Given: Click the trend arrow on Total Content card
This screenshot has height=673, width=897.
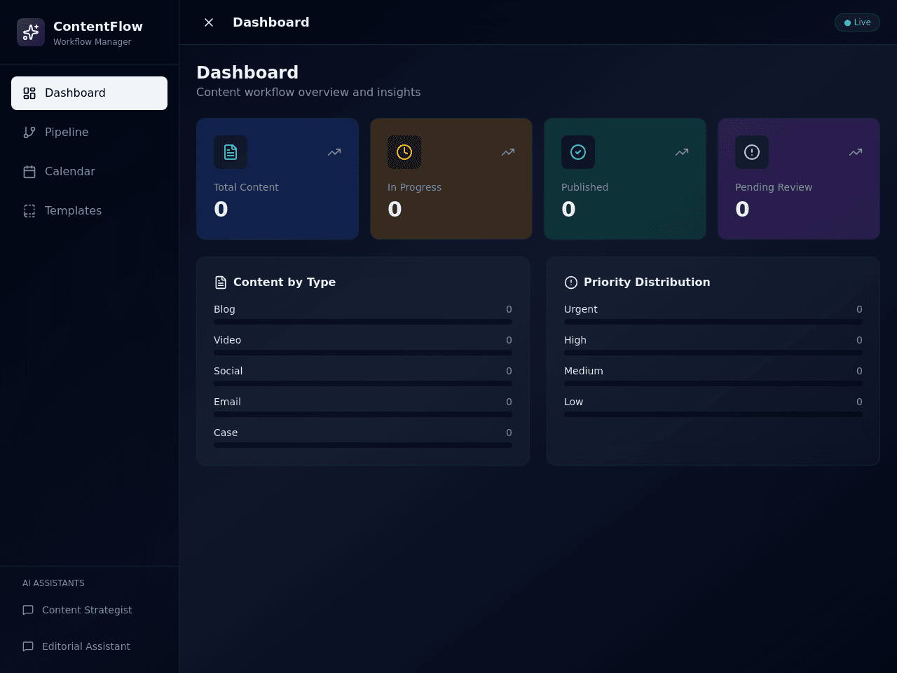Looking at the screenshot, I should 334,152.
